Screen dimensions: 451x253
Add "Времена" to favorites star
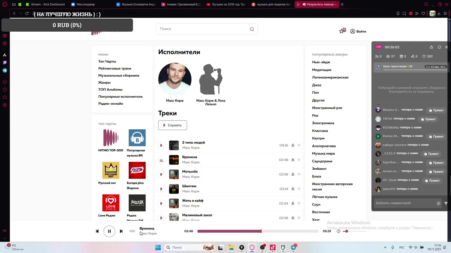click(299, 159)
